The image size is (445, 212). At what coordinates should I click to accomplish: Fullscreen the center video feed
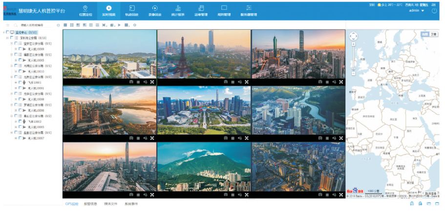[x=247, y=138]
